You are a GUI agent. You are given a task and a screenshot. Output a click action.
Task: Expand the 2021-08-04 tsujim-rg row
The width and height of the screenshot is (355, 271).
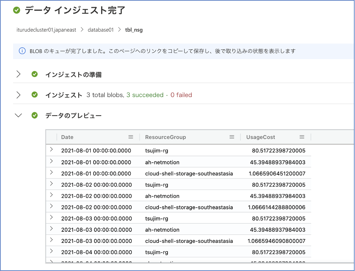[x=52, y=251]
